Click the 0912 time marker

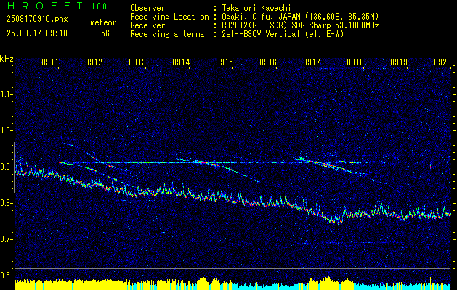tap(94, 62)
